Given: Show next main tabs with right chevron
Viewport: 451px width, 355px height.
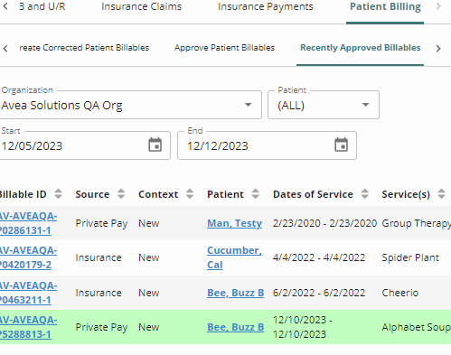Looking at the screenshot, I should tap(438, 6).
